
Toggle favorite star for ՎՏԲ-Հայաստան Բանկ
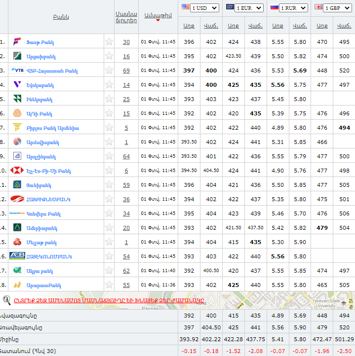coord(109,70)
